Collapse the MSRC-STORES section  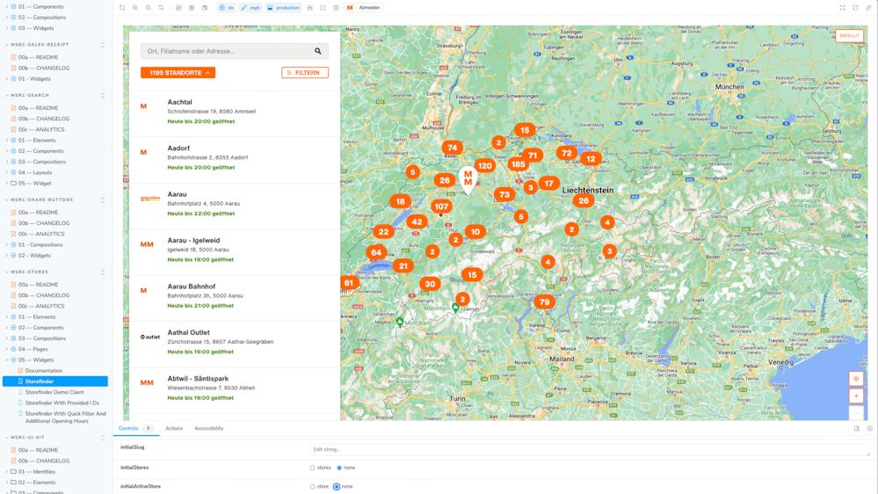coord(29,272)
